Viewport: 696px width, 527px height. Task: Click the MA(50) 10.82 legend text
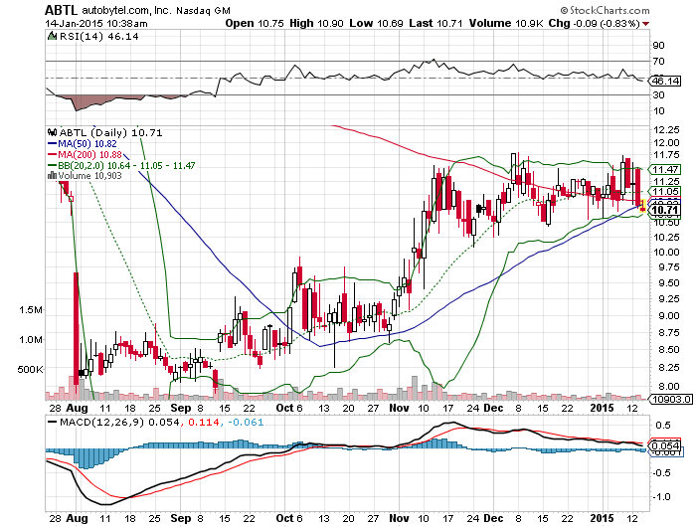(87, 144)
